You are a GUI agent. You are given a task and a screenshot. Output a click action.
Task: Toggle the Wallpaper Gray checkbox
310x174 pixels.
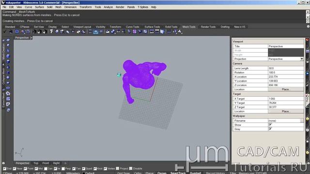270,129
